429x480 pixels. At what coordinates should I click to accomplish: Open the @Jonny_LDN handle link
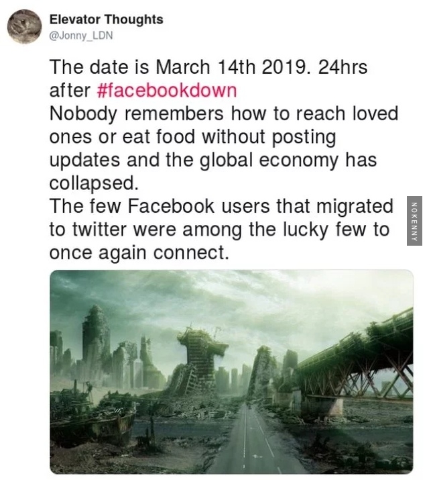click(x=81, y=36)
